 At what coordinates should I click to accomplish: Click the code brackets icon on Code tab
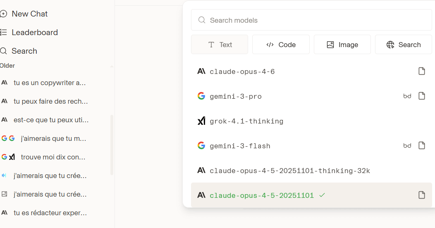pyautogui.click(x=270, y=45)
